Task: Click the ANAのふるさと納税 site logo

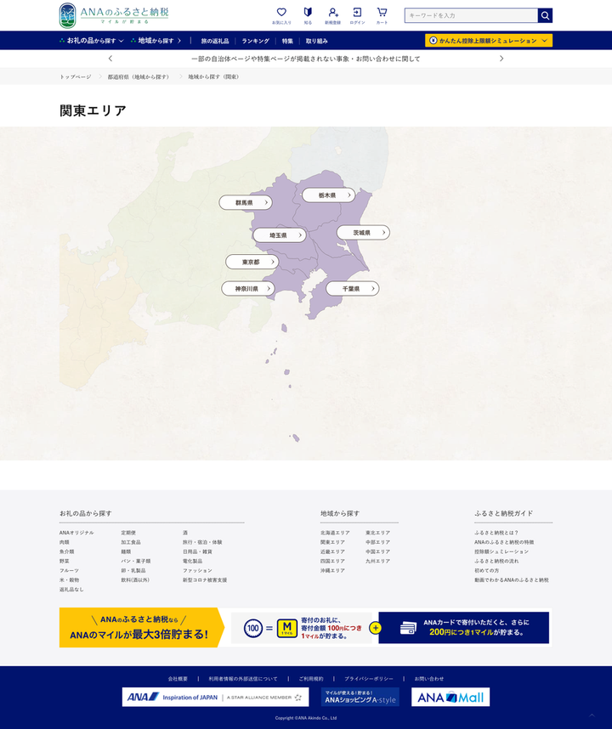Action: click(x=114, y=15)
